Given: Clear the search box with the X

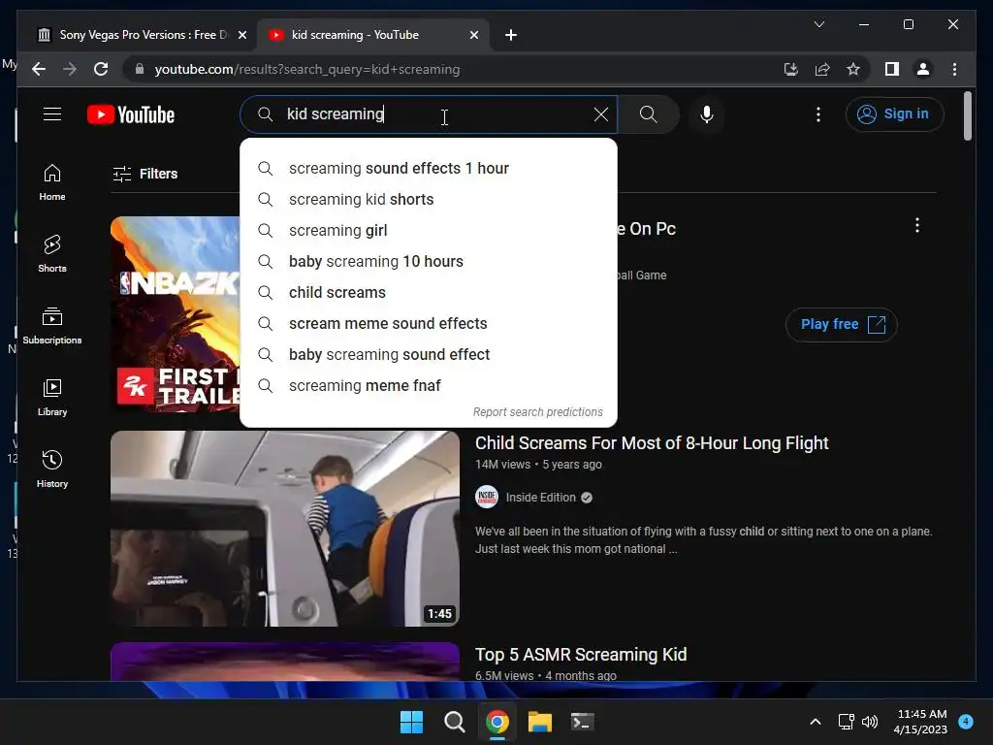Looking at the screenshot, I should click(x=601, y=114).
